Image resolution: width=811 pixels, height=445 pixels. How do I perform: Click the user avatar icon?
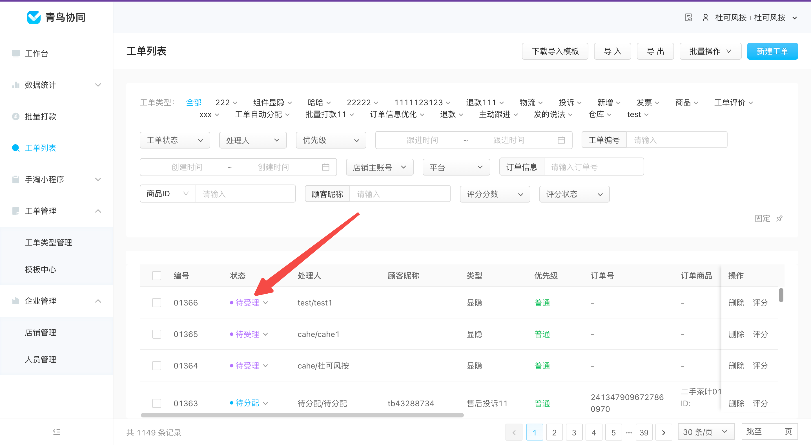click(x=706, y=17)
